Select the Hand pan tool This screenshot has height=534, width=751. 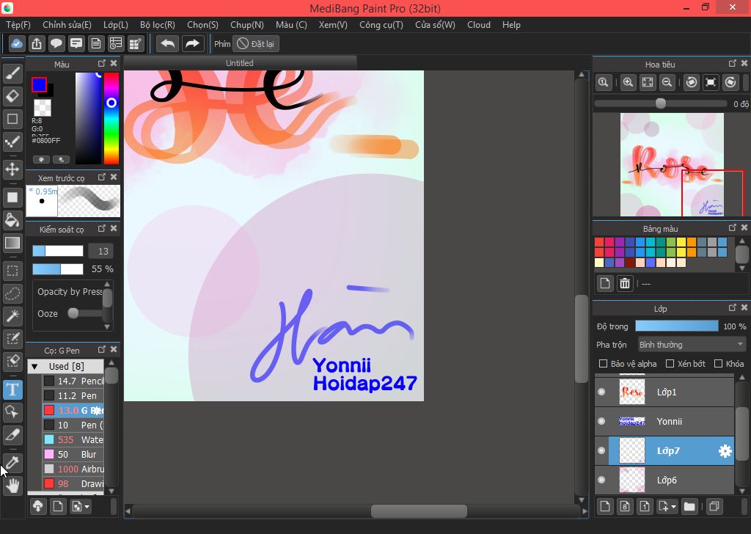(x=12, y=485)
